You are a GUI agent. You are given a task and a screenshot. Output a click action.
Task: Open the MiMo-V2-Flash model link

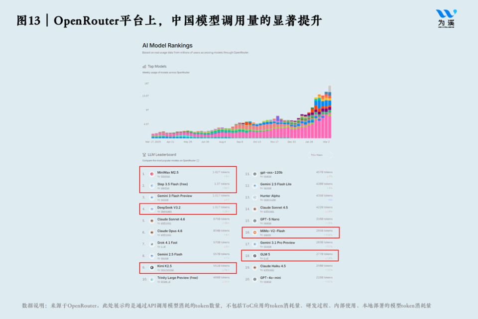(272, 231)
